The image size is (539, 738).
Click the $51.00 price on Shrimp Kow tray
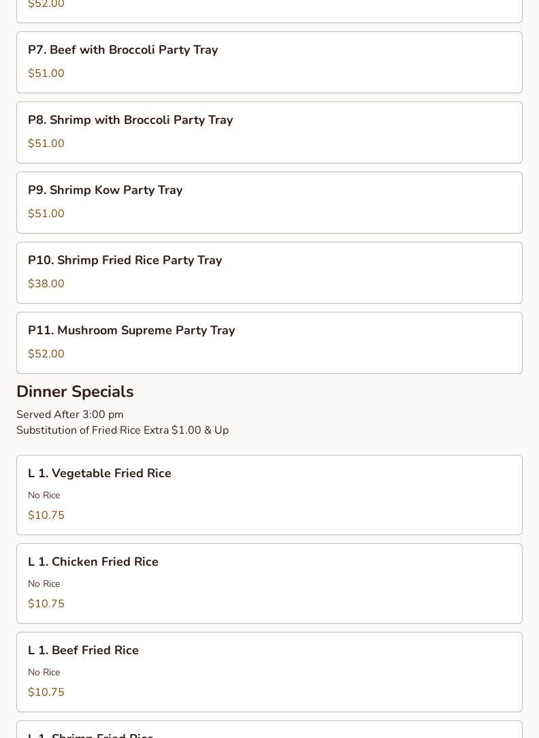(46, 214)
